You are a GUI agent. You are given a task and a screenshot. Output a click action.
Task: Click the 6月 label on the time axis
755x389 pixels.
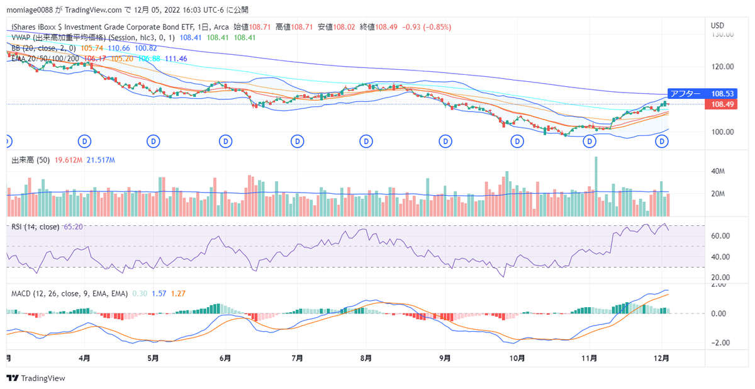click(225, 358)
